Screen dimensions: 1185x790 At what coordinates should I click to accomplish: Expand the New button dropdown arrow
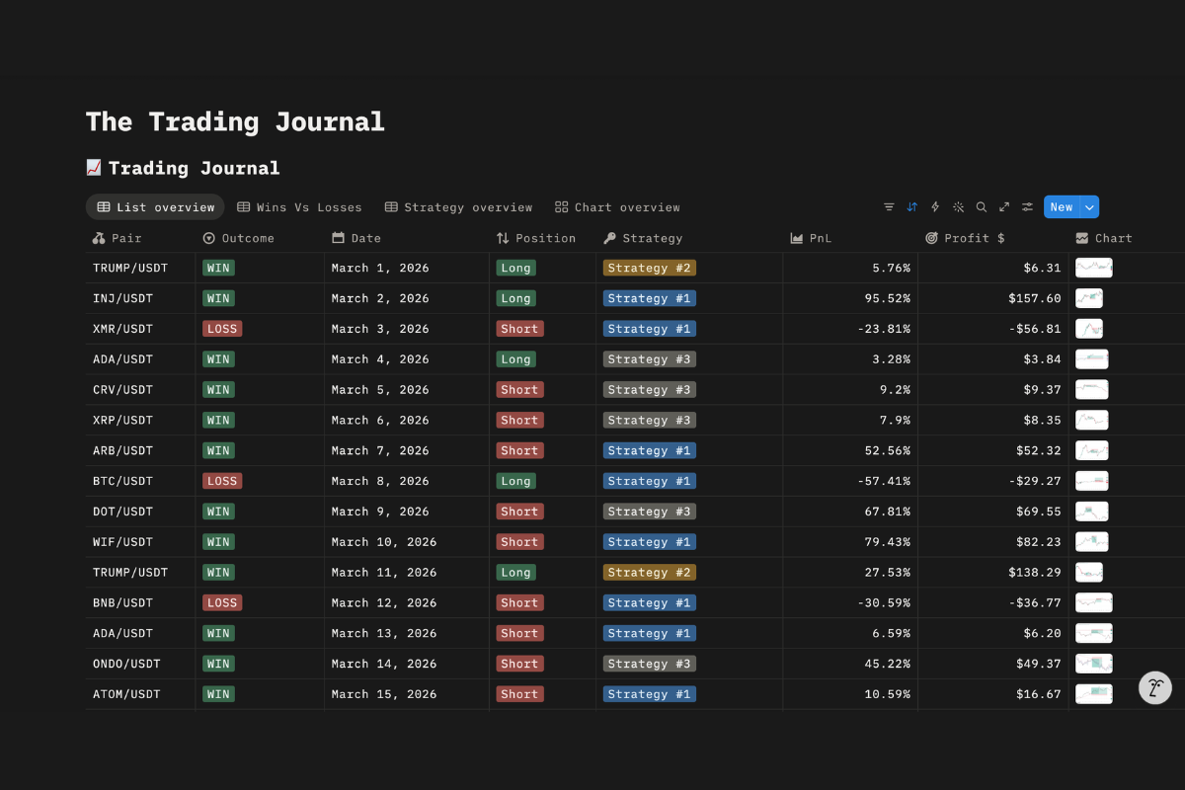[x=1089, y=207]
